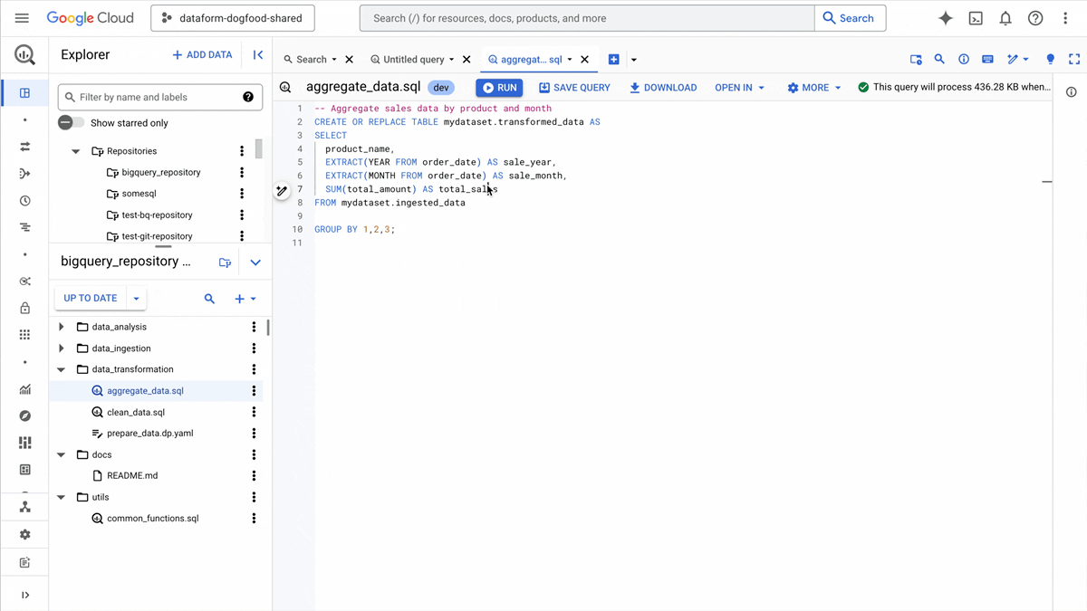1087x611 pixels.
Task: Open the main navigation hamburger menu
Action: click(x=22, y=18)
